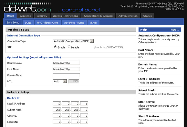Click first octet of Subnet Mask
This screenshot has height=127, width=187.
tap(57, 110)
